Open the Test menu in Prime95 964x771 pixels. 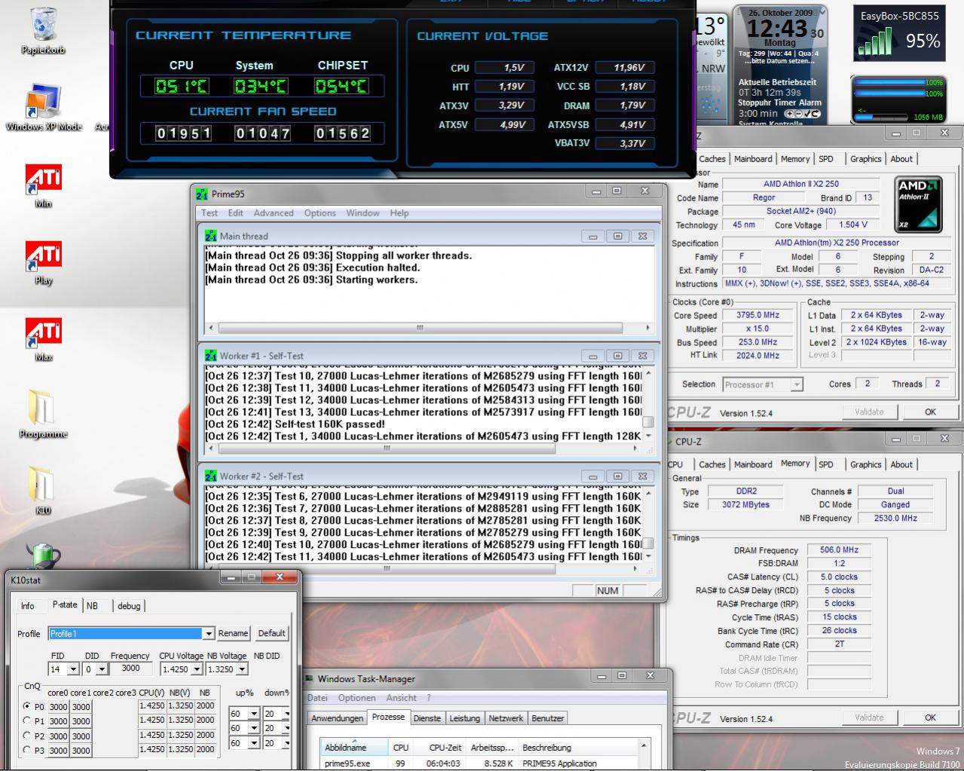click(210, 213)
